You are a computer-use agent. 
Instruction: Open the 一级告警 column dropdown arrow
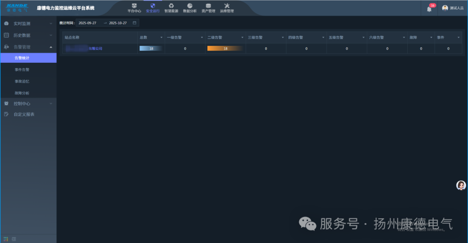pyautogui.click(x=202, y=38)
